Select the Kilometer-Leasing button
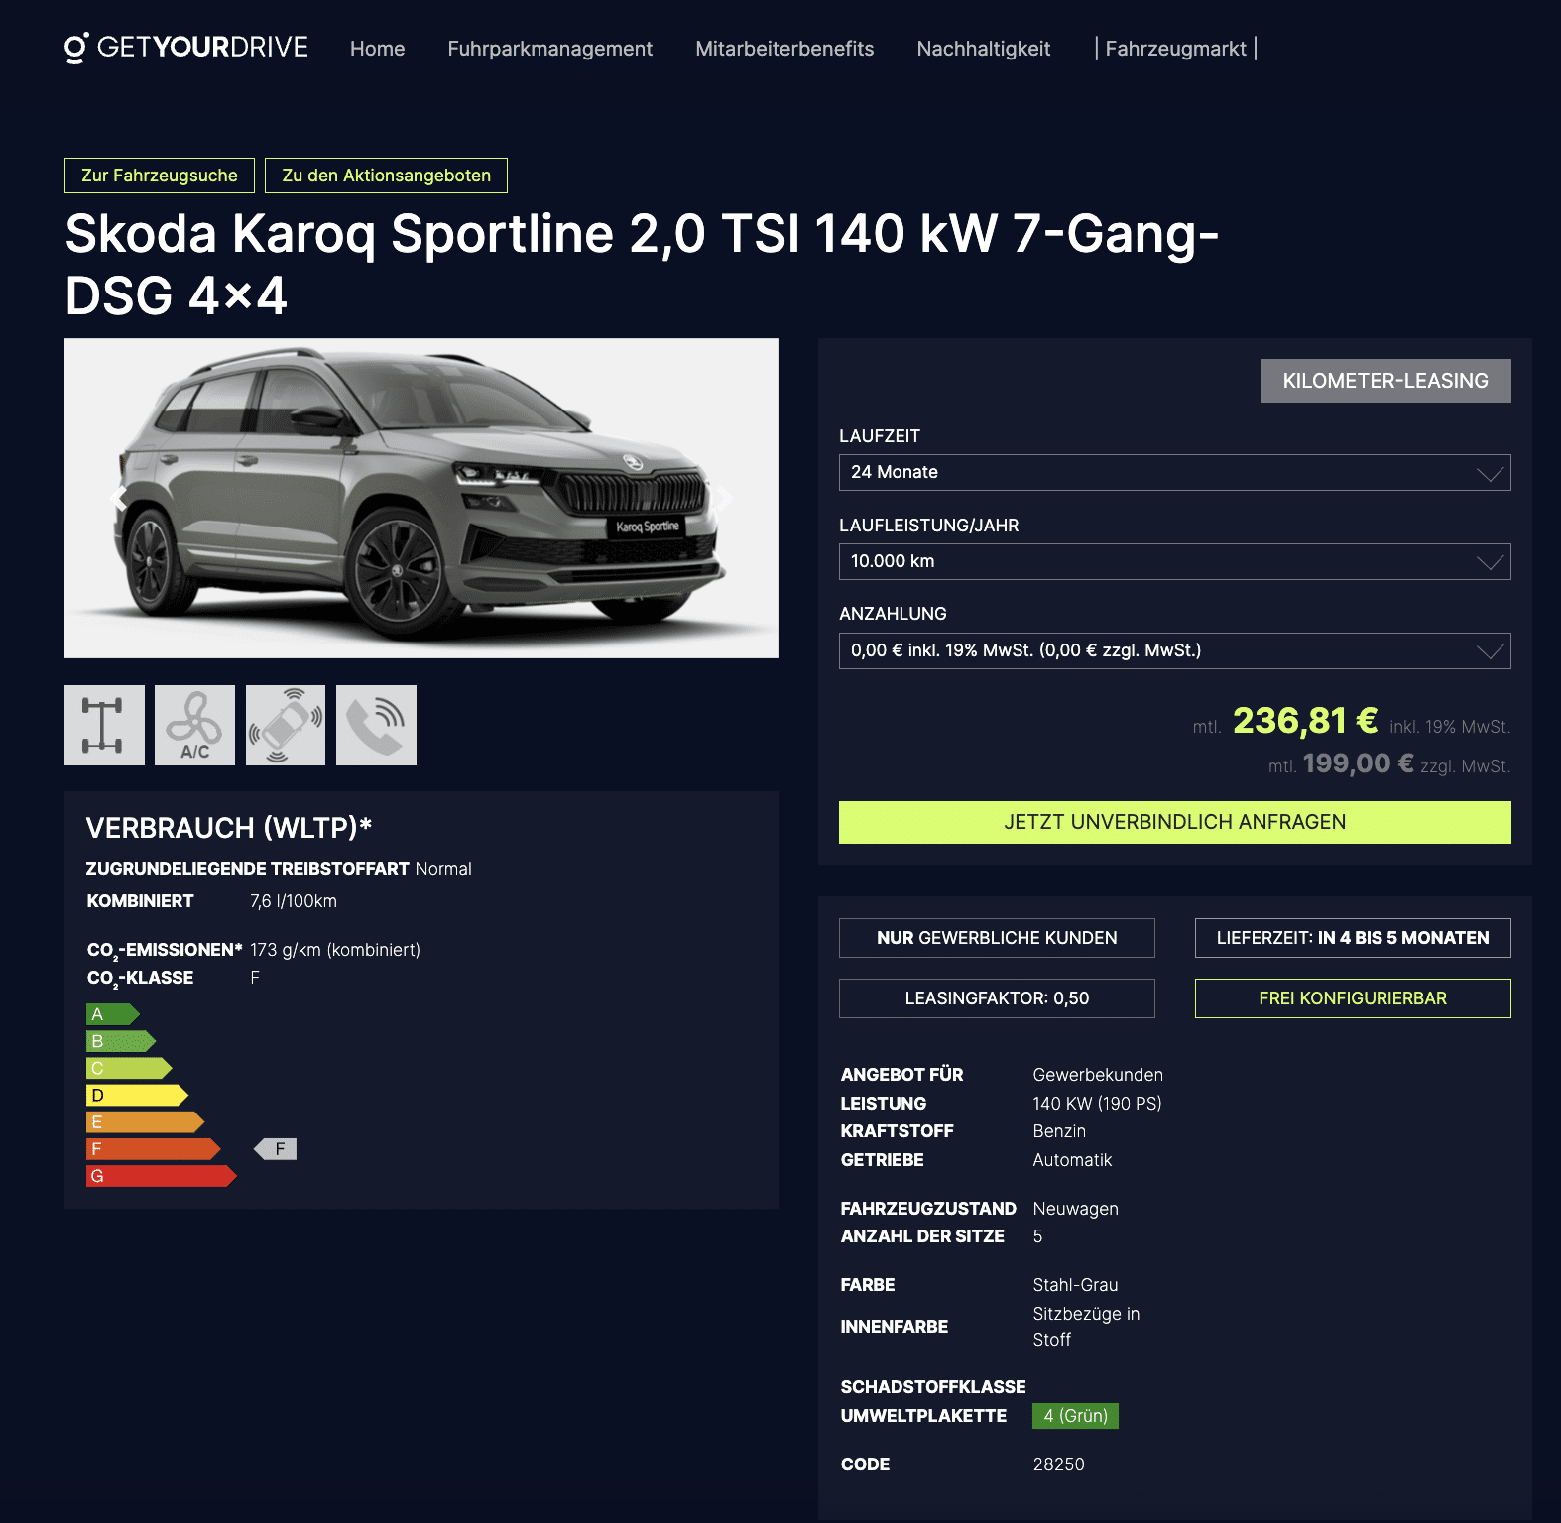The image size is (1561, 1523). (x=1385, y=381)
